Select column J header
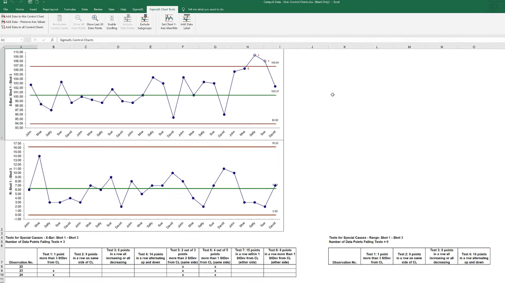 (x=312, y=47)
